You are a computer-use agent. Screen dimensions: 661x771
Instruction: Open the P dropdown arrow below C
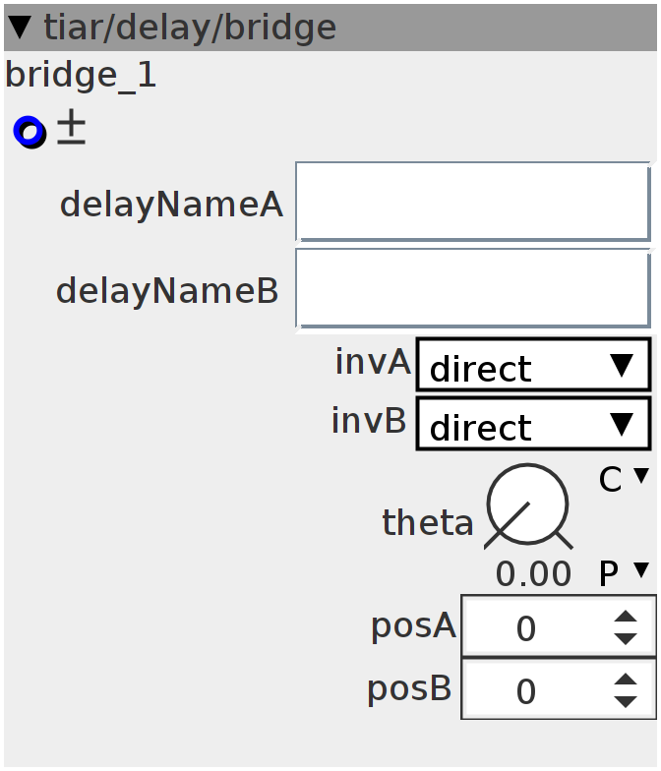(x=641, y=569)
